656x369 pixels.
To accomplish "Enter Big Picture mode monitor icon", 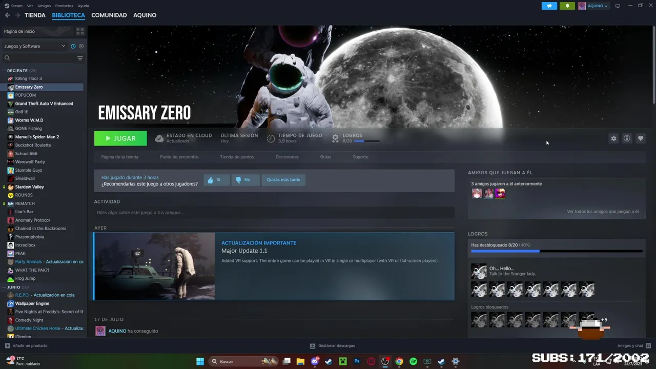I will point(618,6).
